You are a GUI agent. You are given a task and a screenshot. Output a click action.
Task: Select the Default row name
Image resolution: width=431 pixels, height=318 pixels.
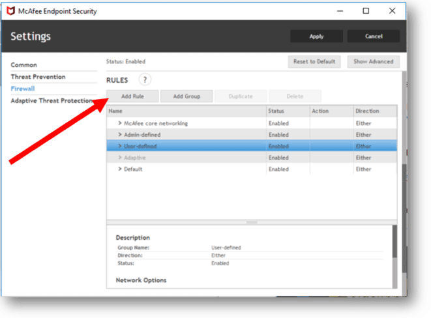[133, 169]
